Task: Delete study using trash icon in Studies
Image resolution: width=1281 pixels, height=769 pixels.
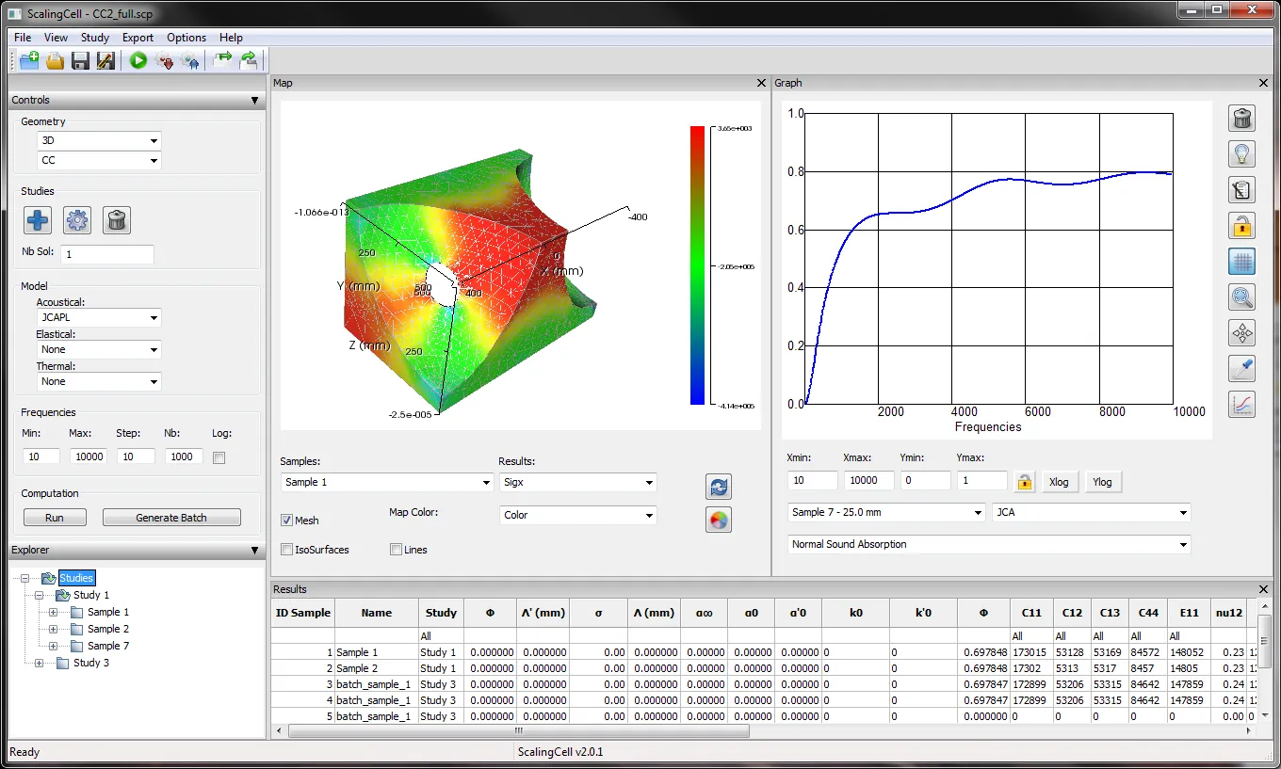Action: tap(117, 220)
